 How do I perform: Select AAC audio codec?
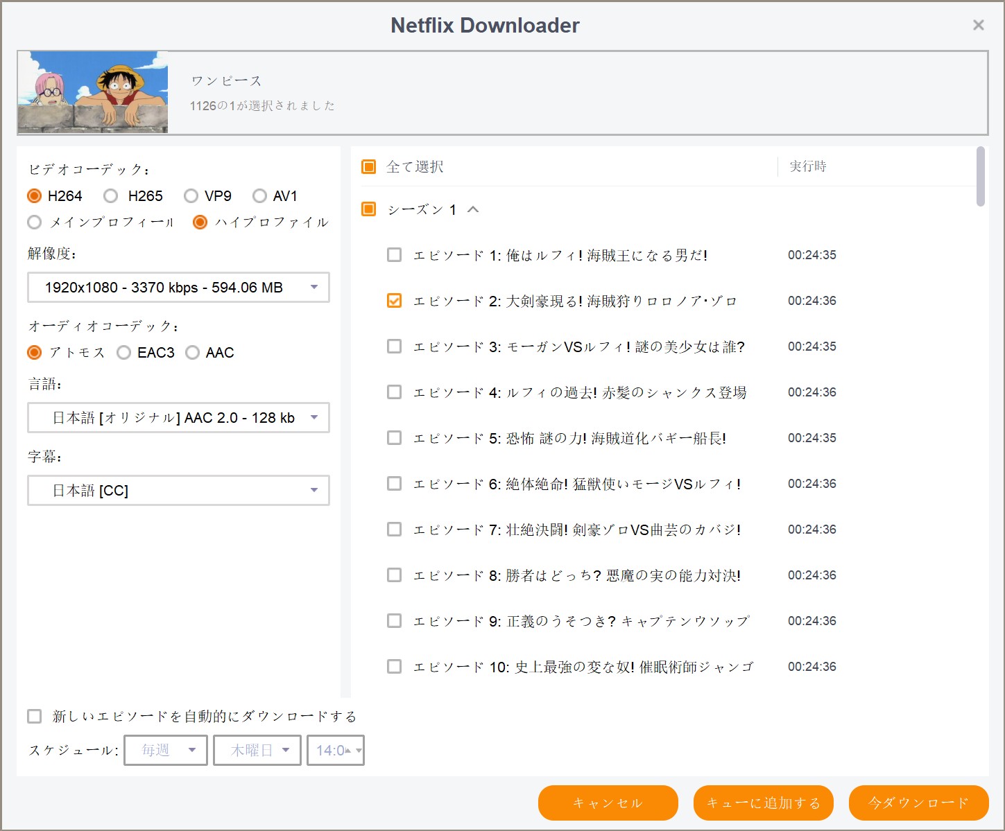(x=192, y=353)
